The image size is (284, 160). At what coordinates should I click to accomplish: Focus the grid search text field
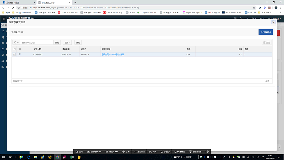point(37,43)
